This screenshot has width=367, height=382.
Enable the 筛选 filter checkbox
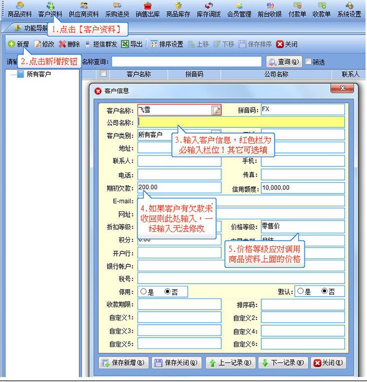[x=308, y=62]
